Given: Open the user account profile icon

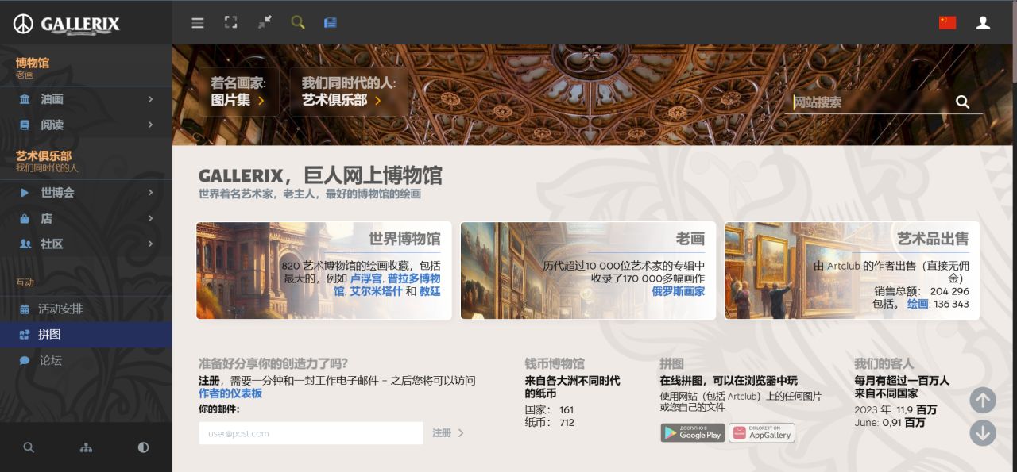Looking at the screenshot, I should tap(983, 23).
